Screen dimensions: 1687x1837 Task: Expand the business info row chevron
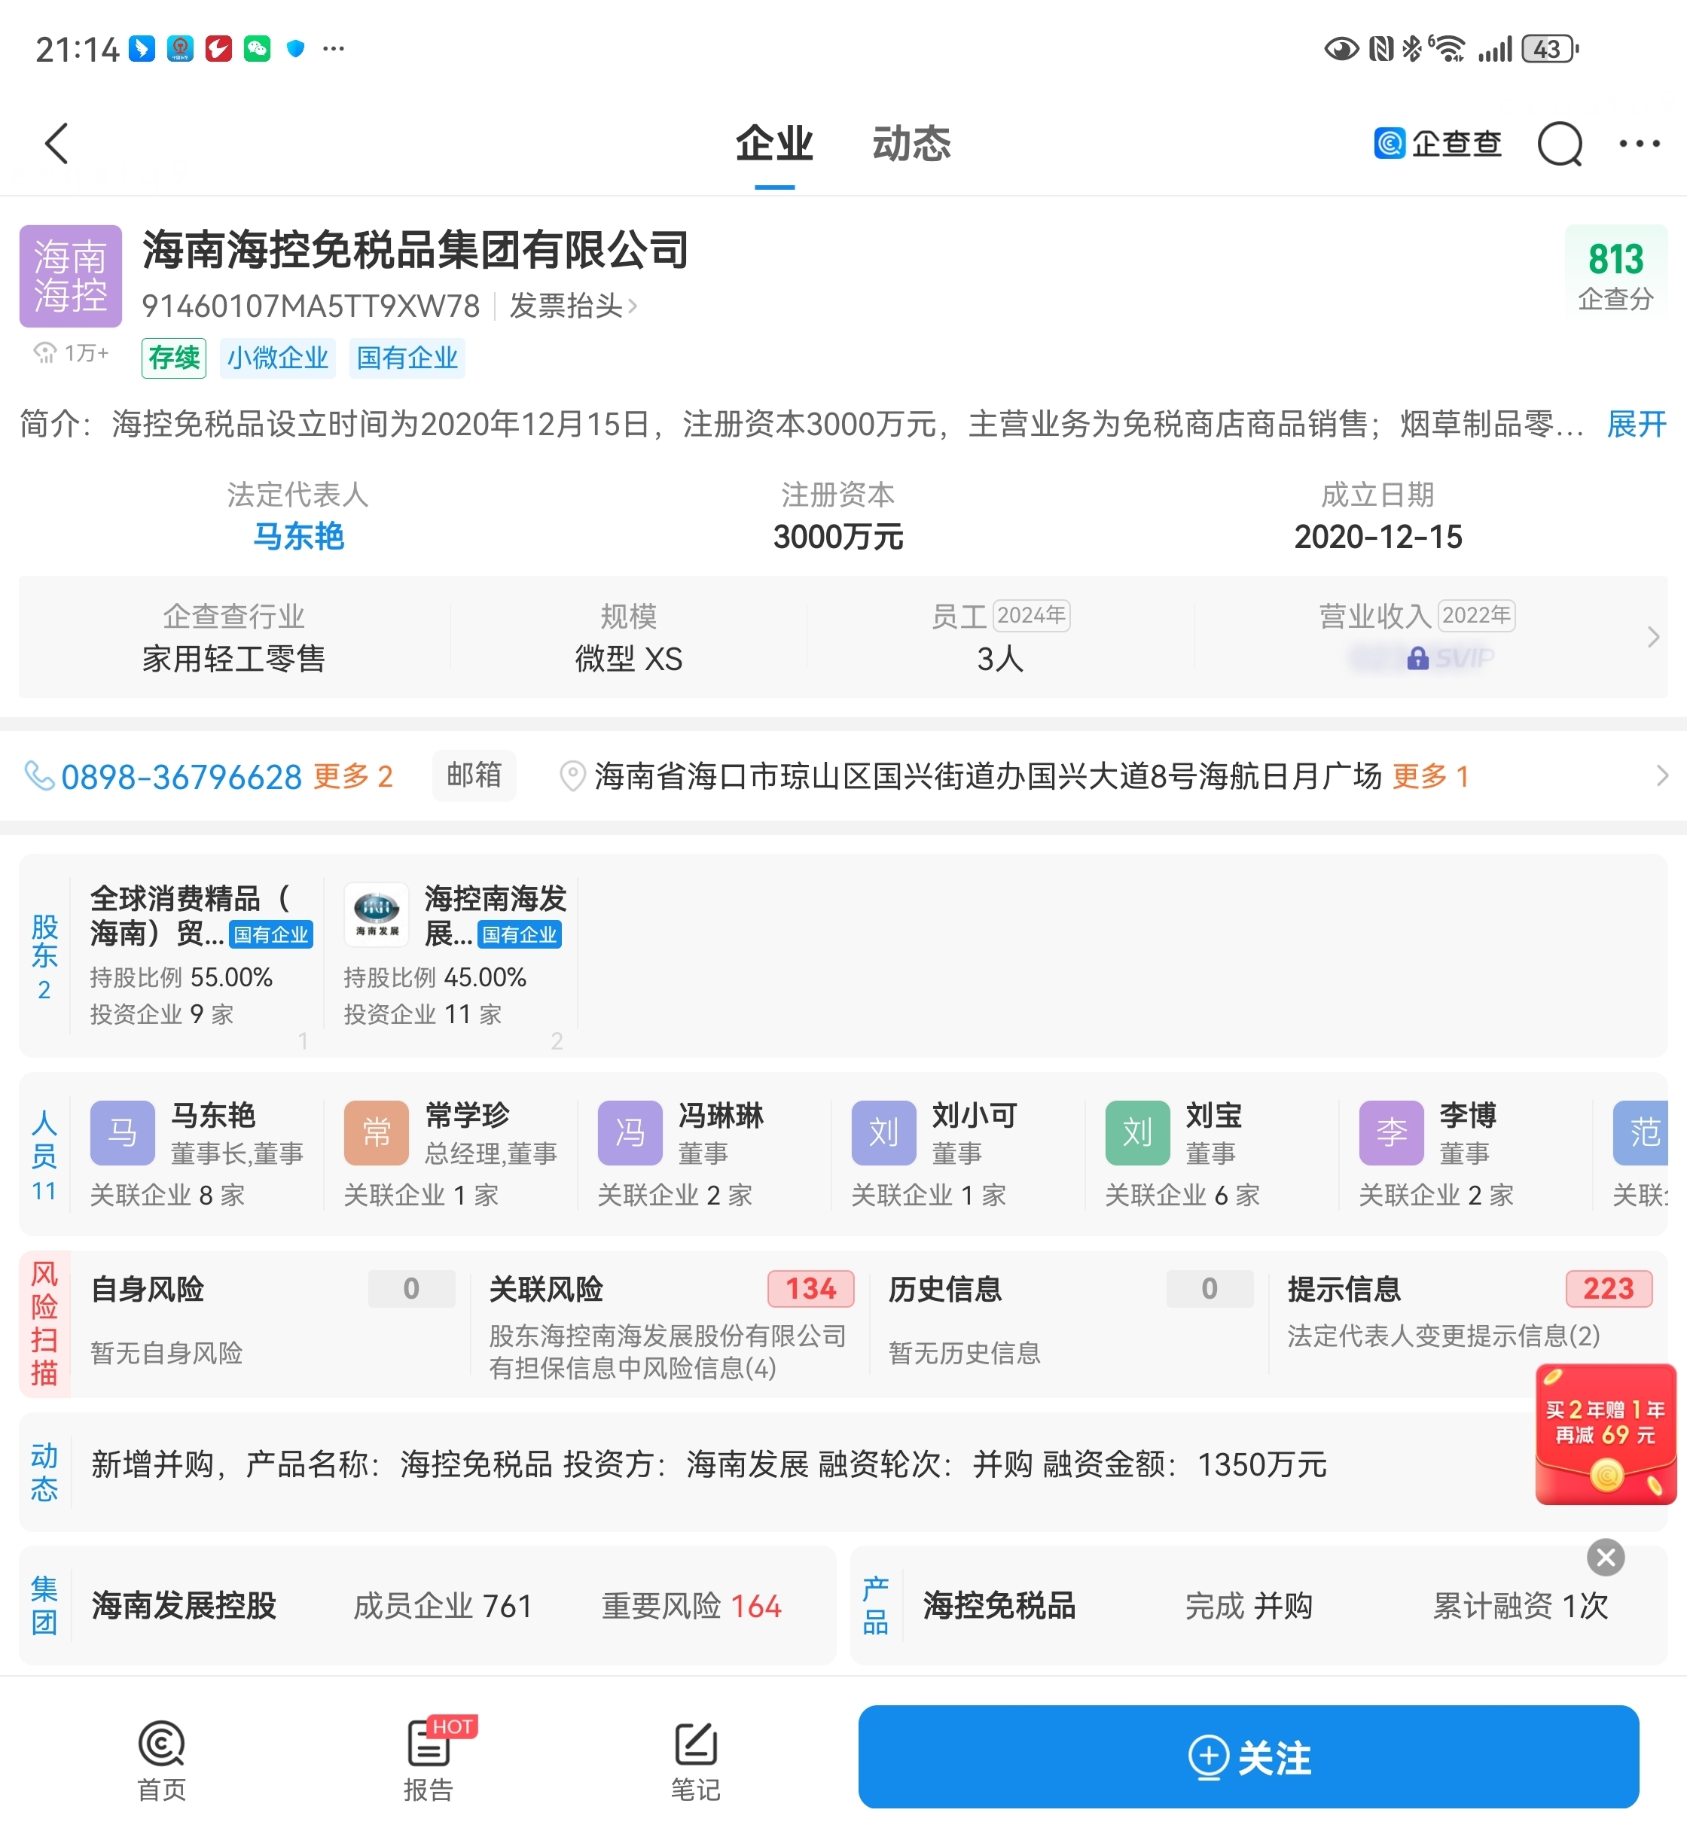pos(1653,637)
